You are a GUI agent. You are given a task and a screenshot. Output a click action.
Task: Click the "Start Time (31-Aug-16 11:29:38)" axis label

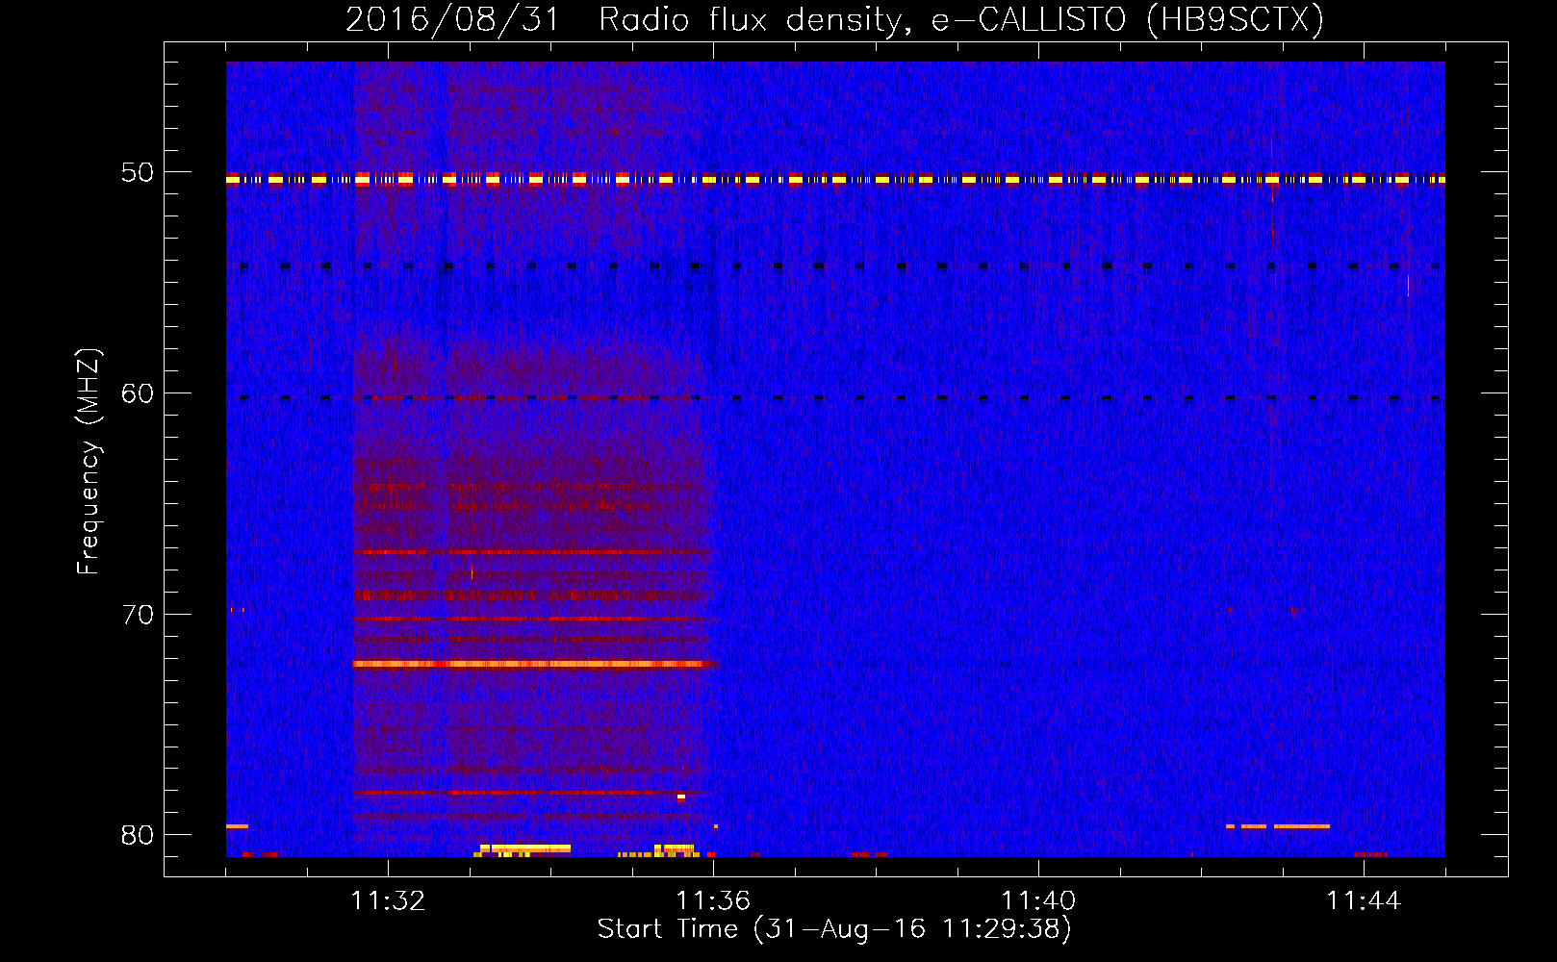pyautogui.click(x=834, y=929)
